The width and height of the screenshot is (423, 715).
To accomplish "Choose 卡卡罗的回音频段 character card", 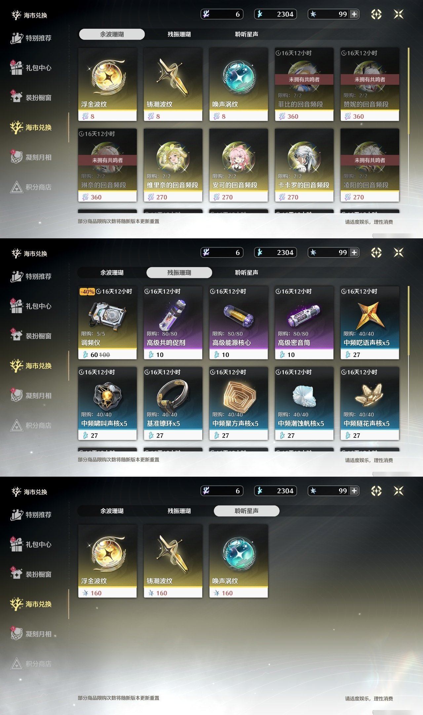I will 304,165.
